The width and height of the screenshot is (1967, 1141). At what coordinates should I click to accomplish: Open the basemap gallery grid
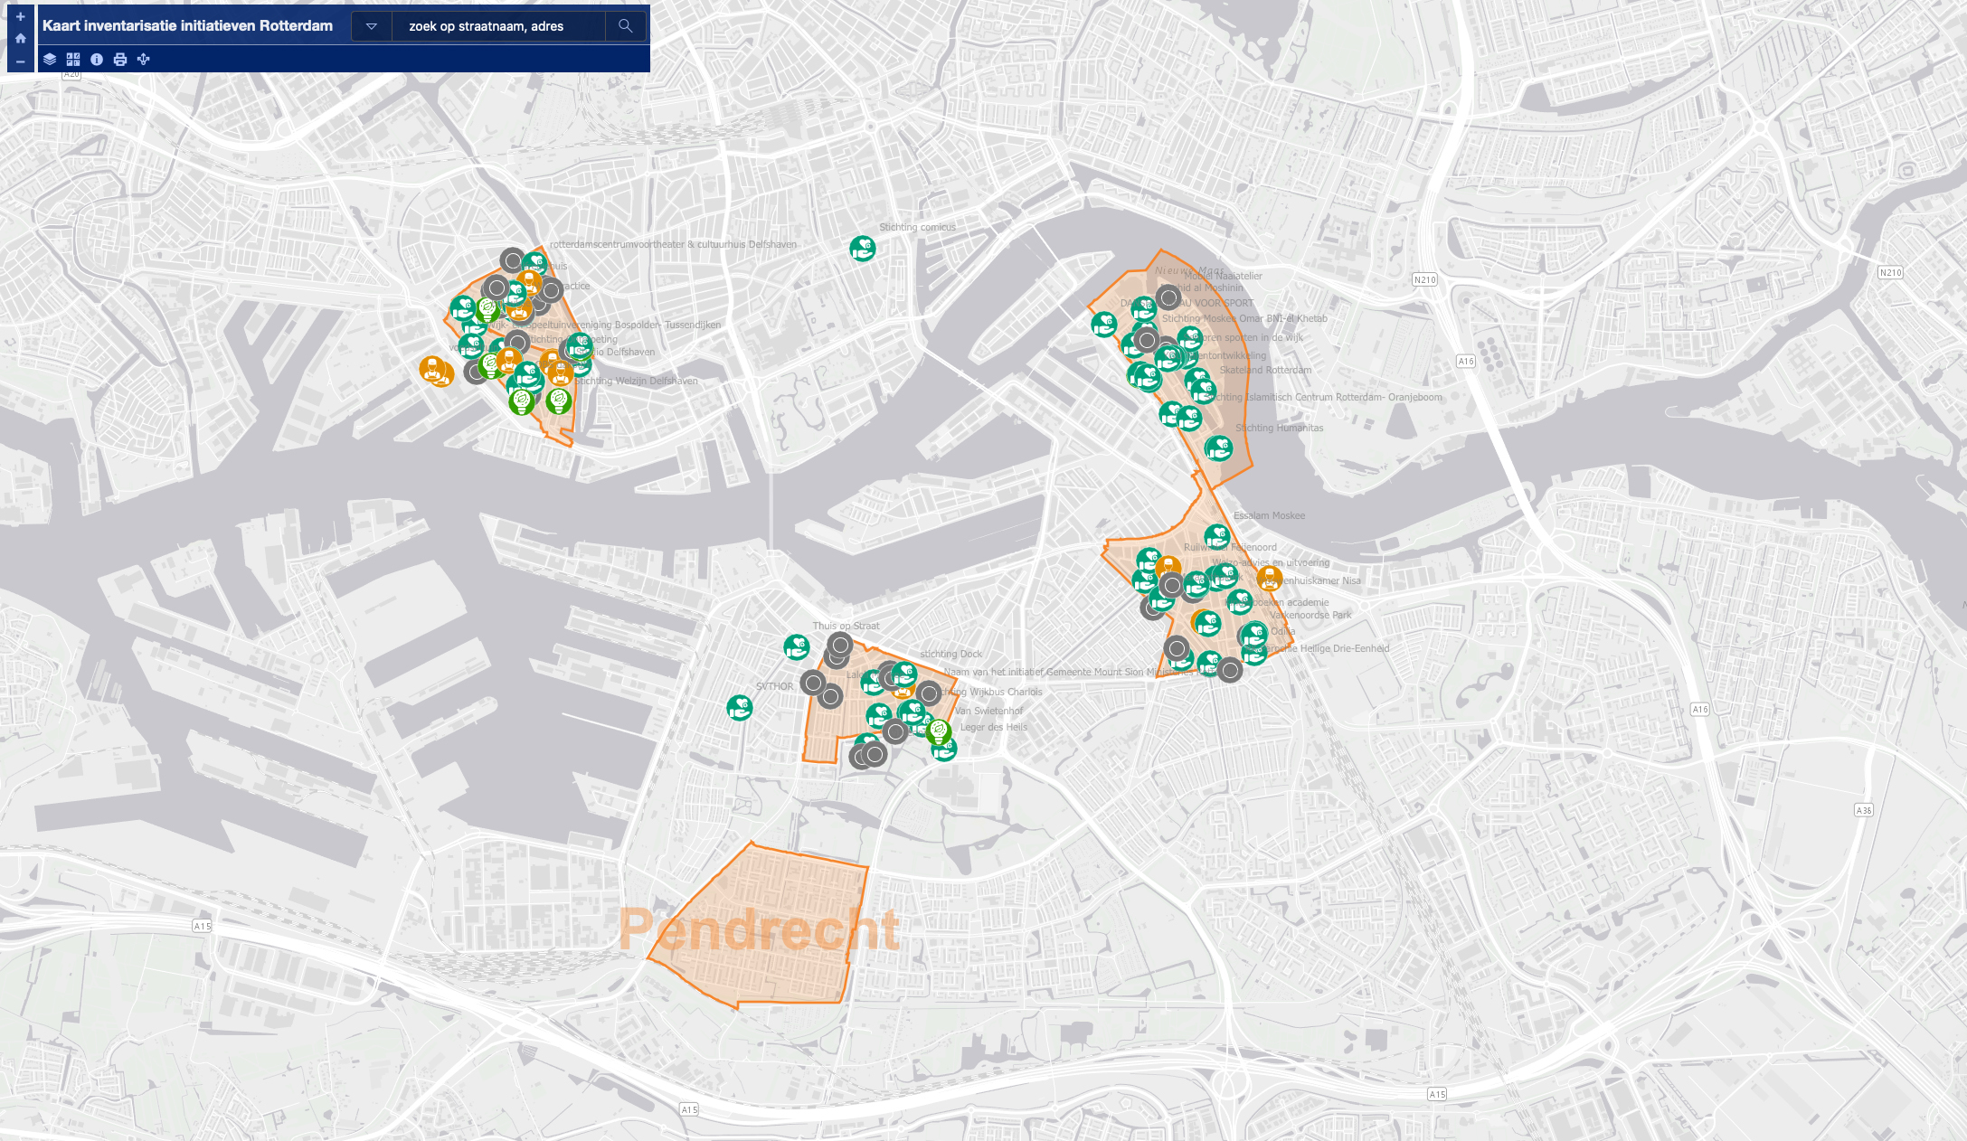point(73,60)
